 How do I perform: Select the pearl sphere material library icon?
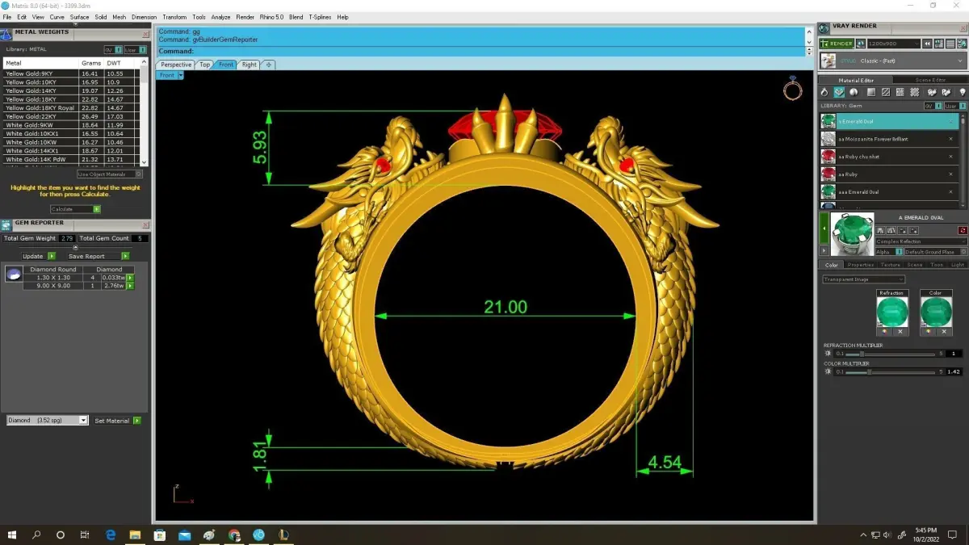(x=854, y=92)
